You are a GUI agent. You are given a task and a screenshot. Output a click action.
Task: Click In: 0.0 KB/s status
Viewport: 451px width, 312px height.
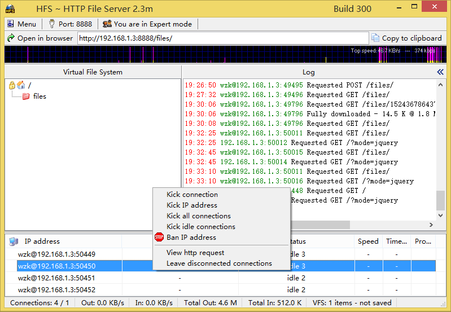pos(154,303)
